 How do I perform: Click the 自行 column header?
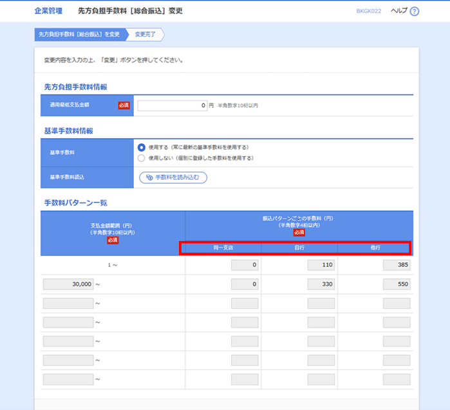point(299,248)
